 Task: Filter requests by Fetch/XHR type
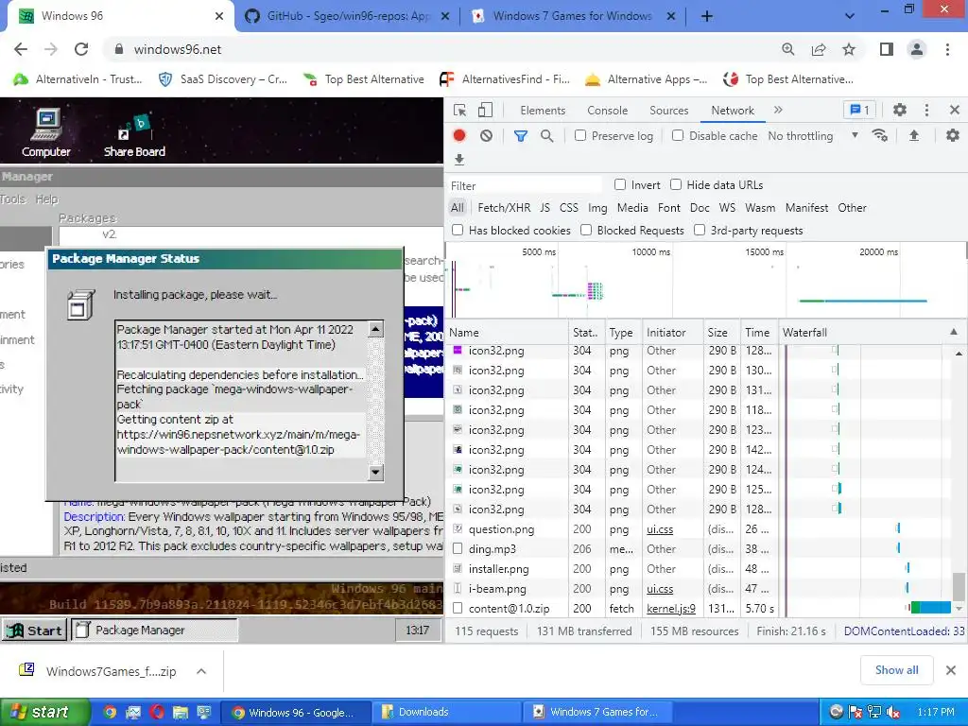[504, 208]
